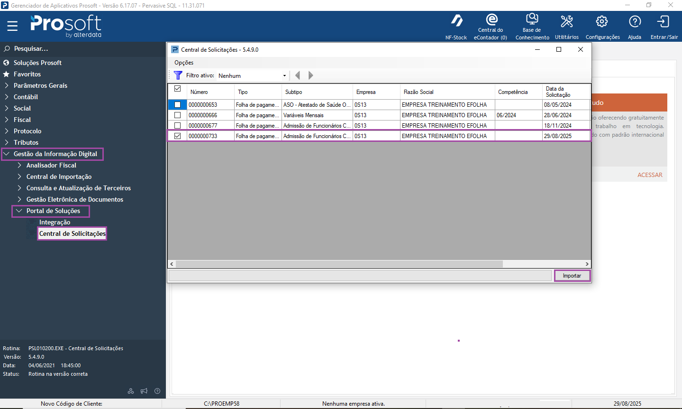Expand the Protocolo module
The width and height of the screenshot is (682, 409).
(7, 131)
